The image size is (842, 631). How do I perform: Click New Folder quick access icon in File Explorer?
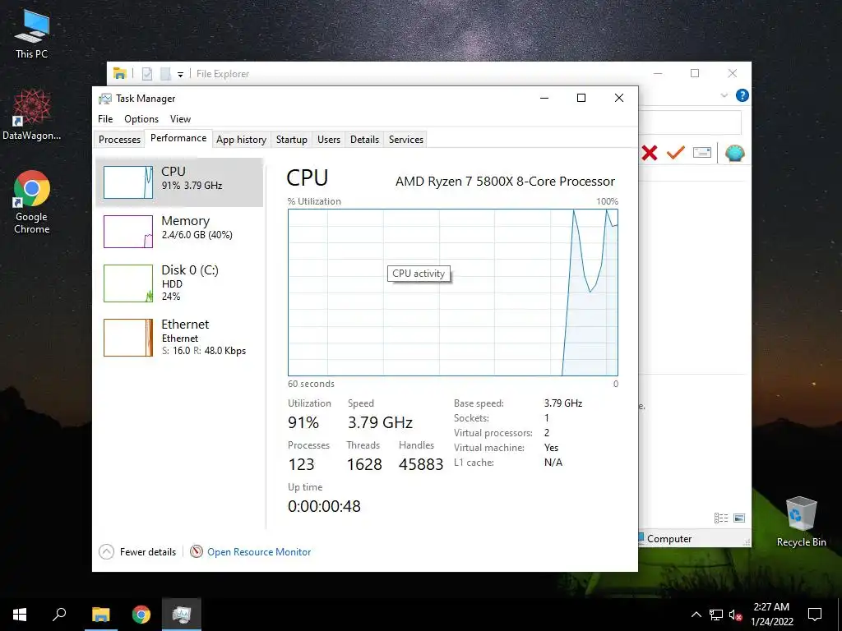(x=166, y=73)
